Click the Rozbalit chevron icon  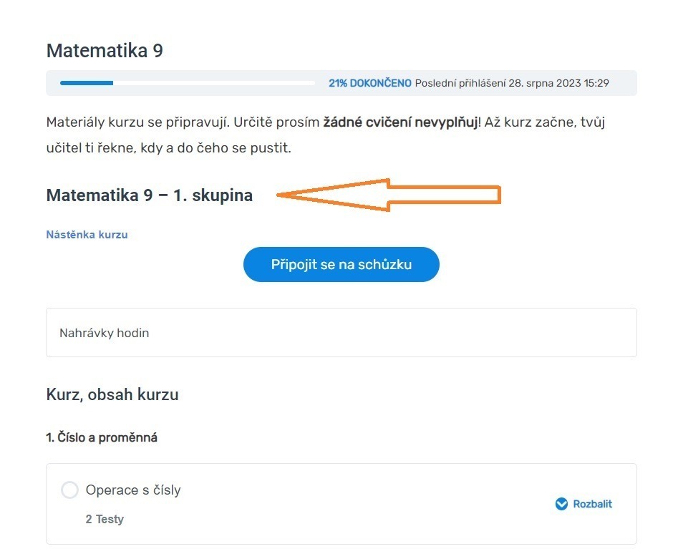pyautogui.click(x=561, y=504)
